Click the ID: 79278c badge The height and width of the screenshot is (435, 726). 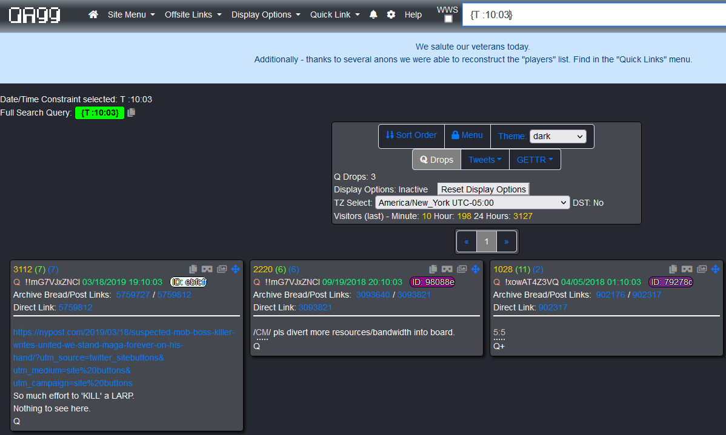671,282
